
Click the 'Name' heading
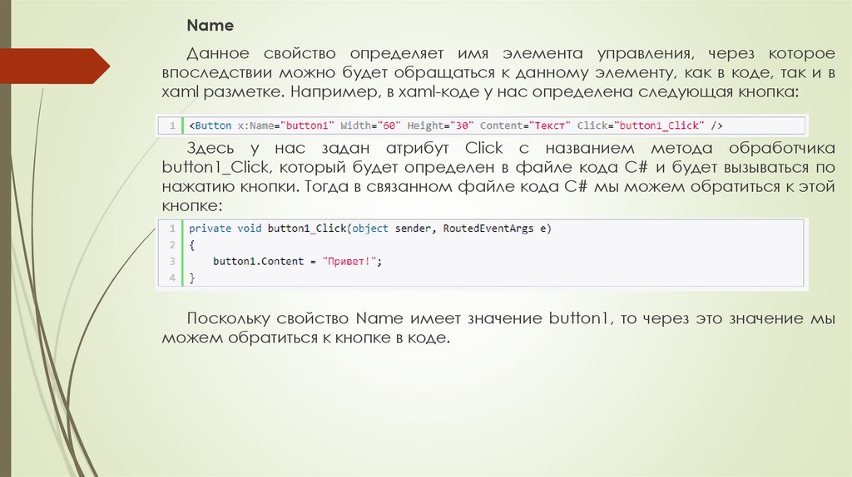coord(210,26)
